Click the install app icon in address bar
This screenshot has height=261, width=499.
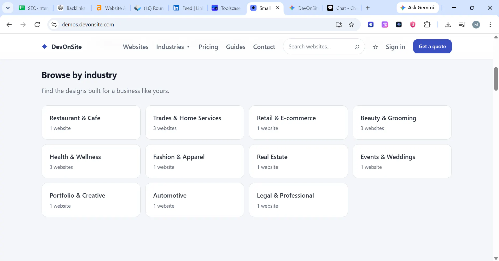339,25
